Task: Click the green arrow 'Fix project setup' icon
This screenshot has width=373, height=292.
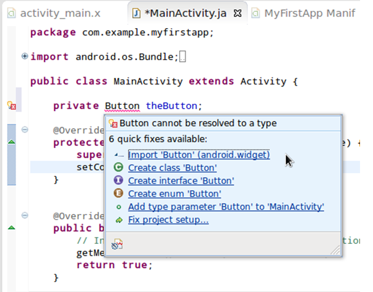Action: click(118, 220)
